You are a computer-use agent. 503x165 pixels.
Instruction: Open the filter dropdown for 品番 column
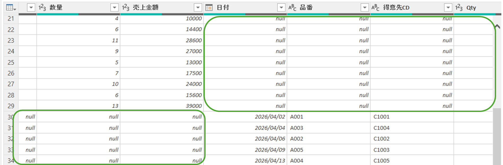[x=365, y=8]
